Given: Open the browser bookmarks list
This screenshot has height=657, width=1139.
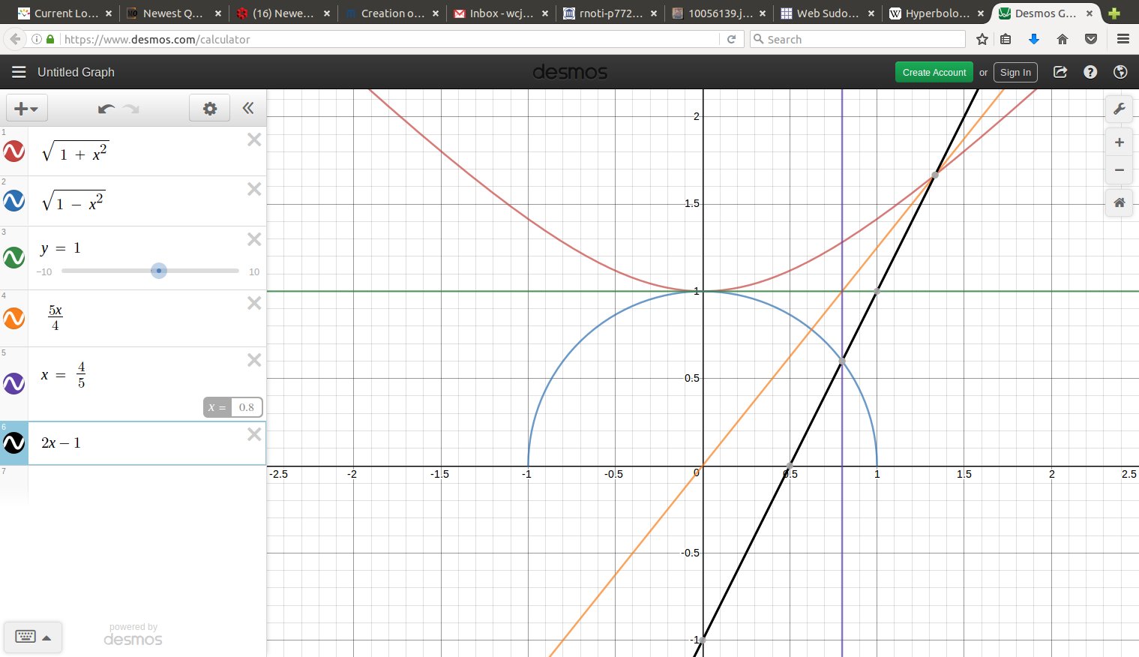Looking at the screenshot, I should [1006, 39].
